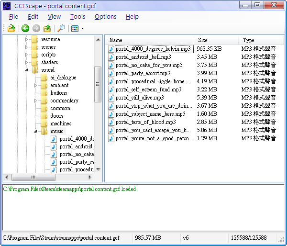Screen dimensions: 287x246
Task: Click portal_procedural_jiggle_bone file icon
Action: pos(111,81)
